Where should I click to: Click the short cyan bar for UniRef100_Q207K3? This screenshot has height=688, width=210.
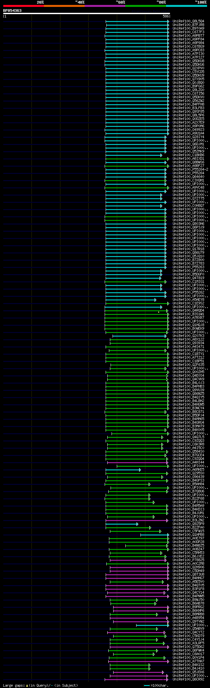click(x=139, y=336)
